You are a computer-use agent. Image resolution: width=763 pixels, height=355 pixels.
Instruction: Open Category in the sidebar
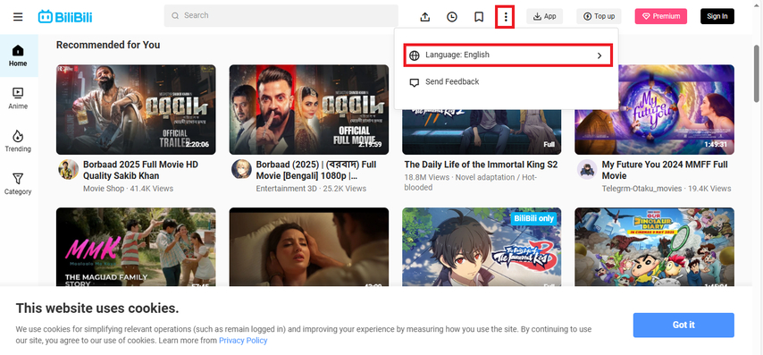coord(18,184)
